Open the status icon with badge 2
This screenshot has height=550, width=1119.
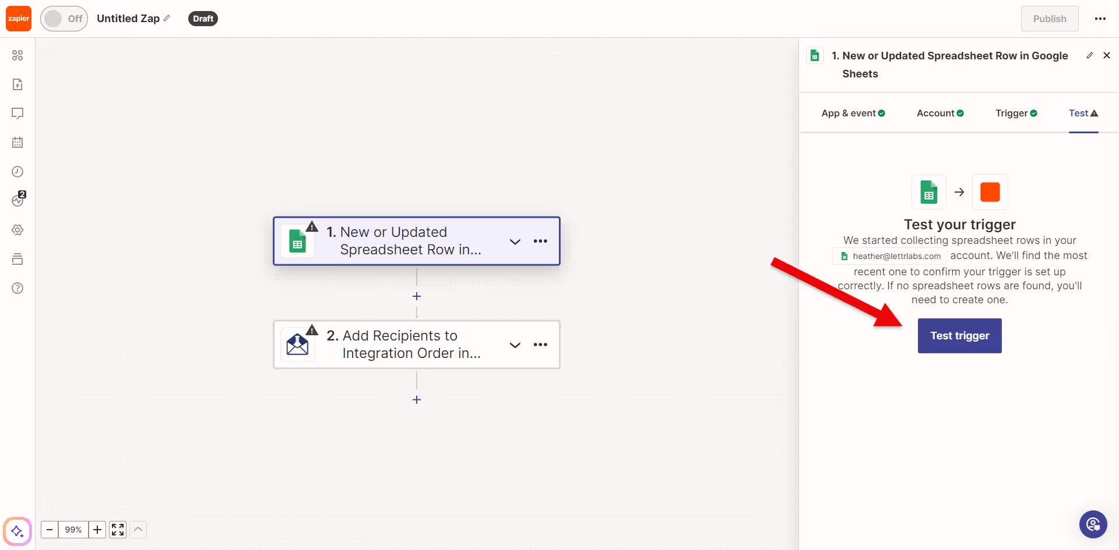pyautogui.click(x=18, y=200)
